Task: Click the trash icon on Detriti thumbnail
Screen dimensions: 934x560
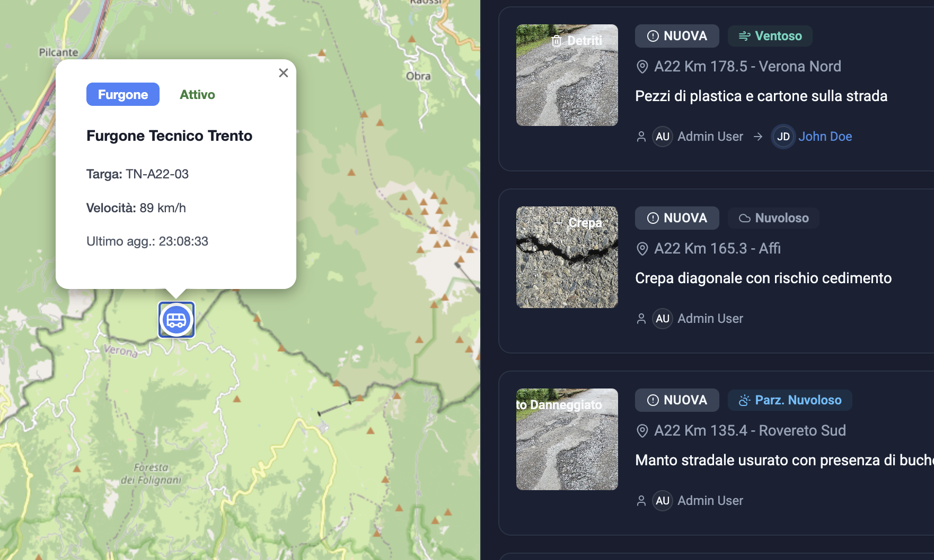Action: tap(556, 41)
